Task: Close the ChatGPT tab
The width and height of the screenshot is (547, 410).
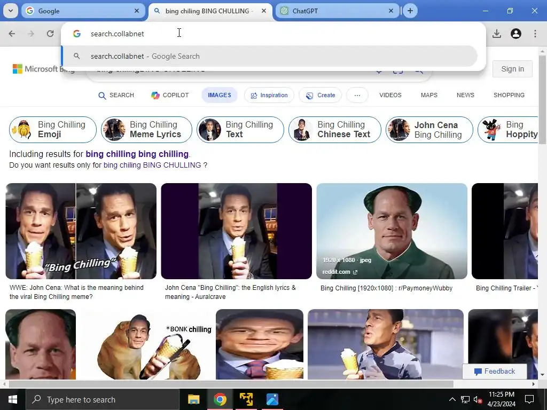Action: [390, 11]
